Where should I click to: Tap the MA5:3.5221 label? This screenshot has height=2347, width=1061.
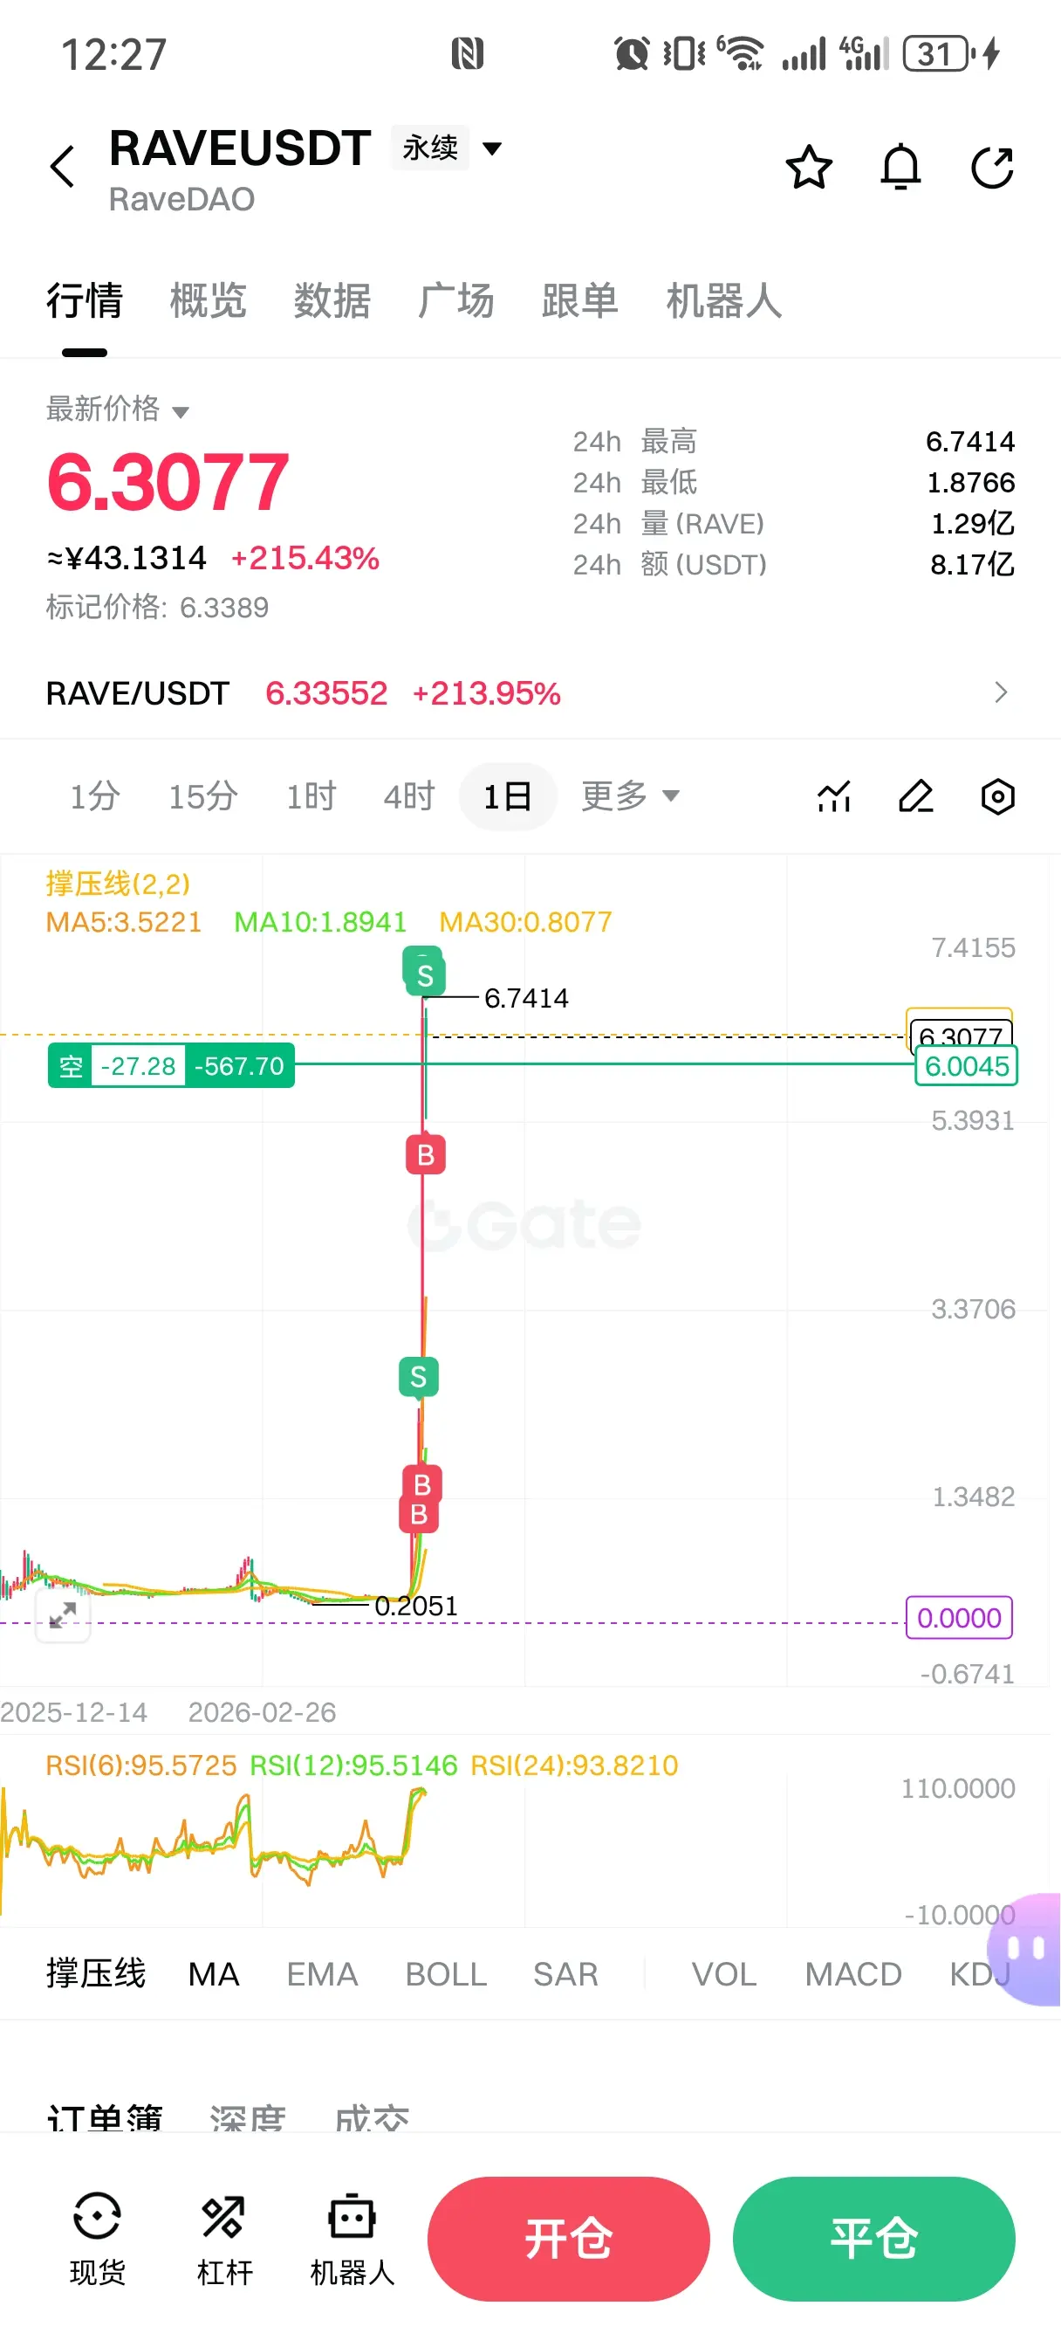point(124,922)
